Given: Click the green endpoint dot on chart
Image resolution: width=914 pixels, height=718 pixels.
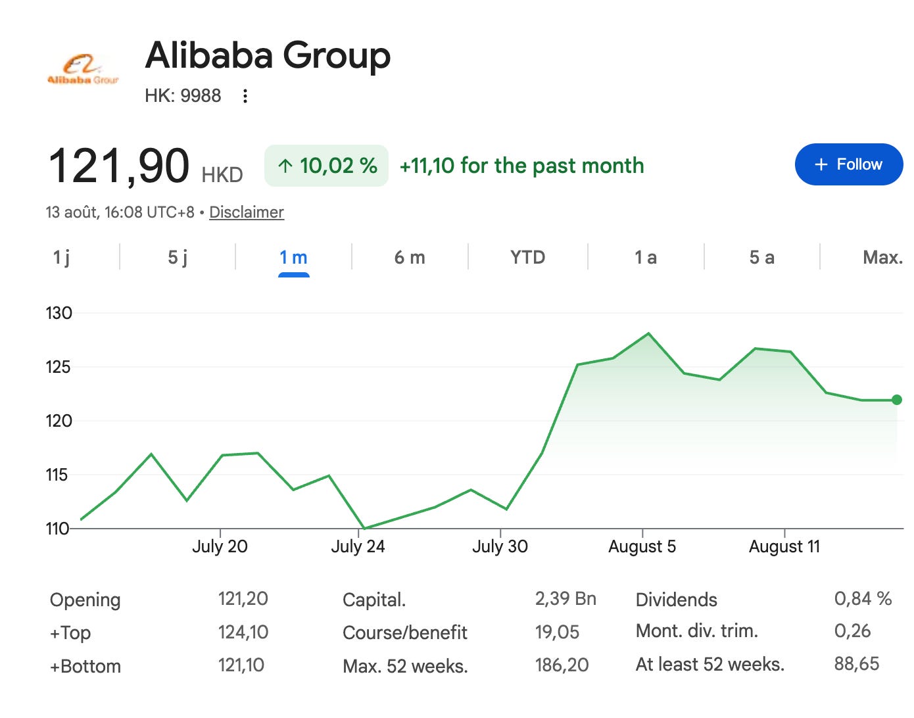Looking at the screenshot, I should 896,400.
